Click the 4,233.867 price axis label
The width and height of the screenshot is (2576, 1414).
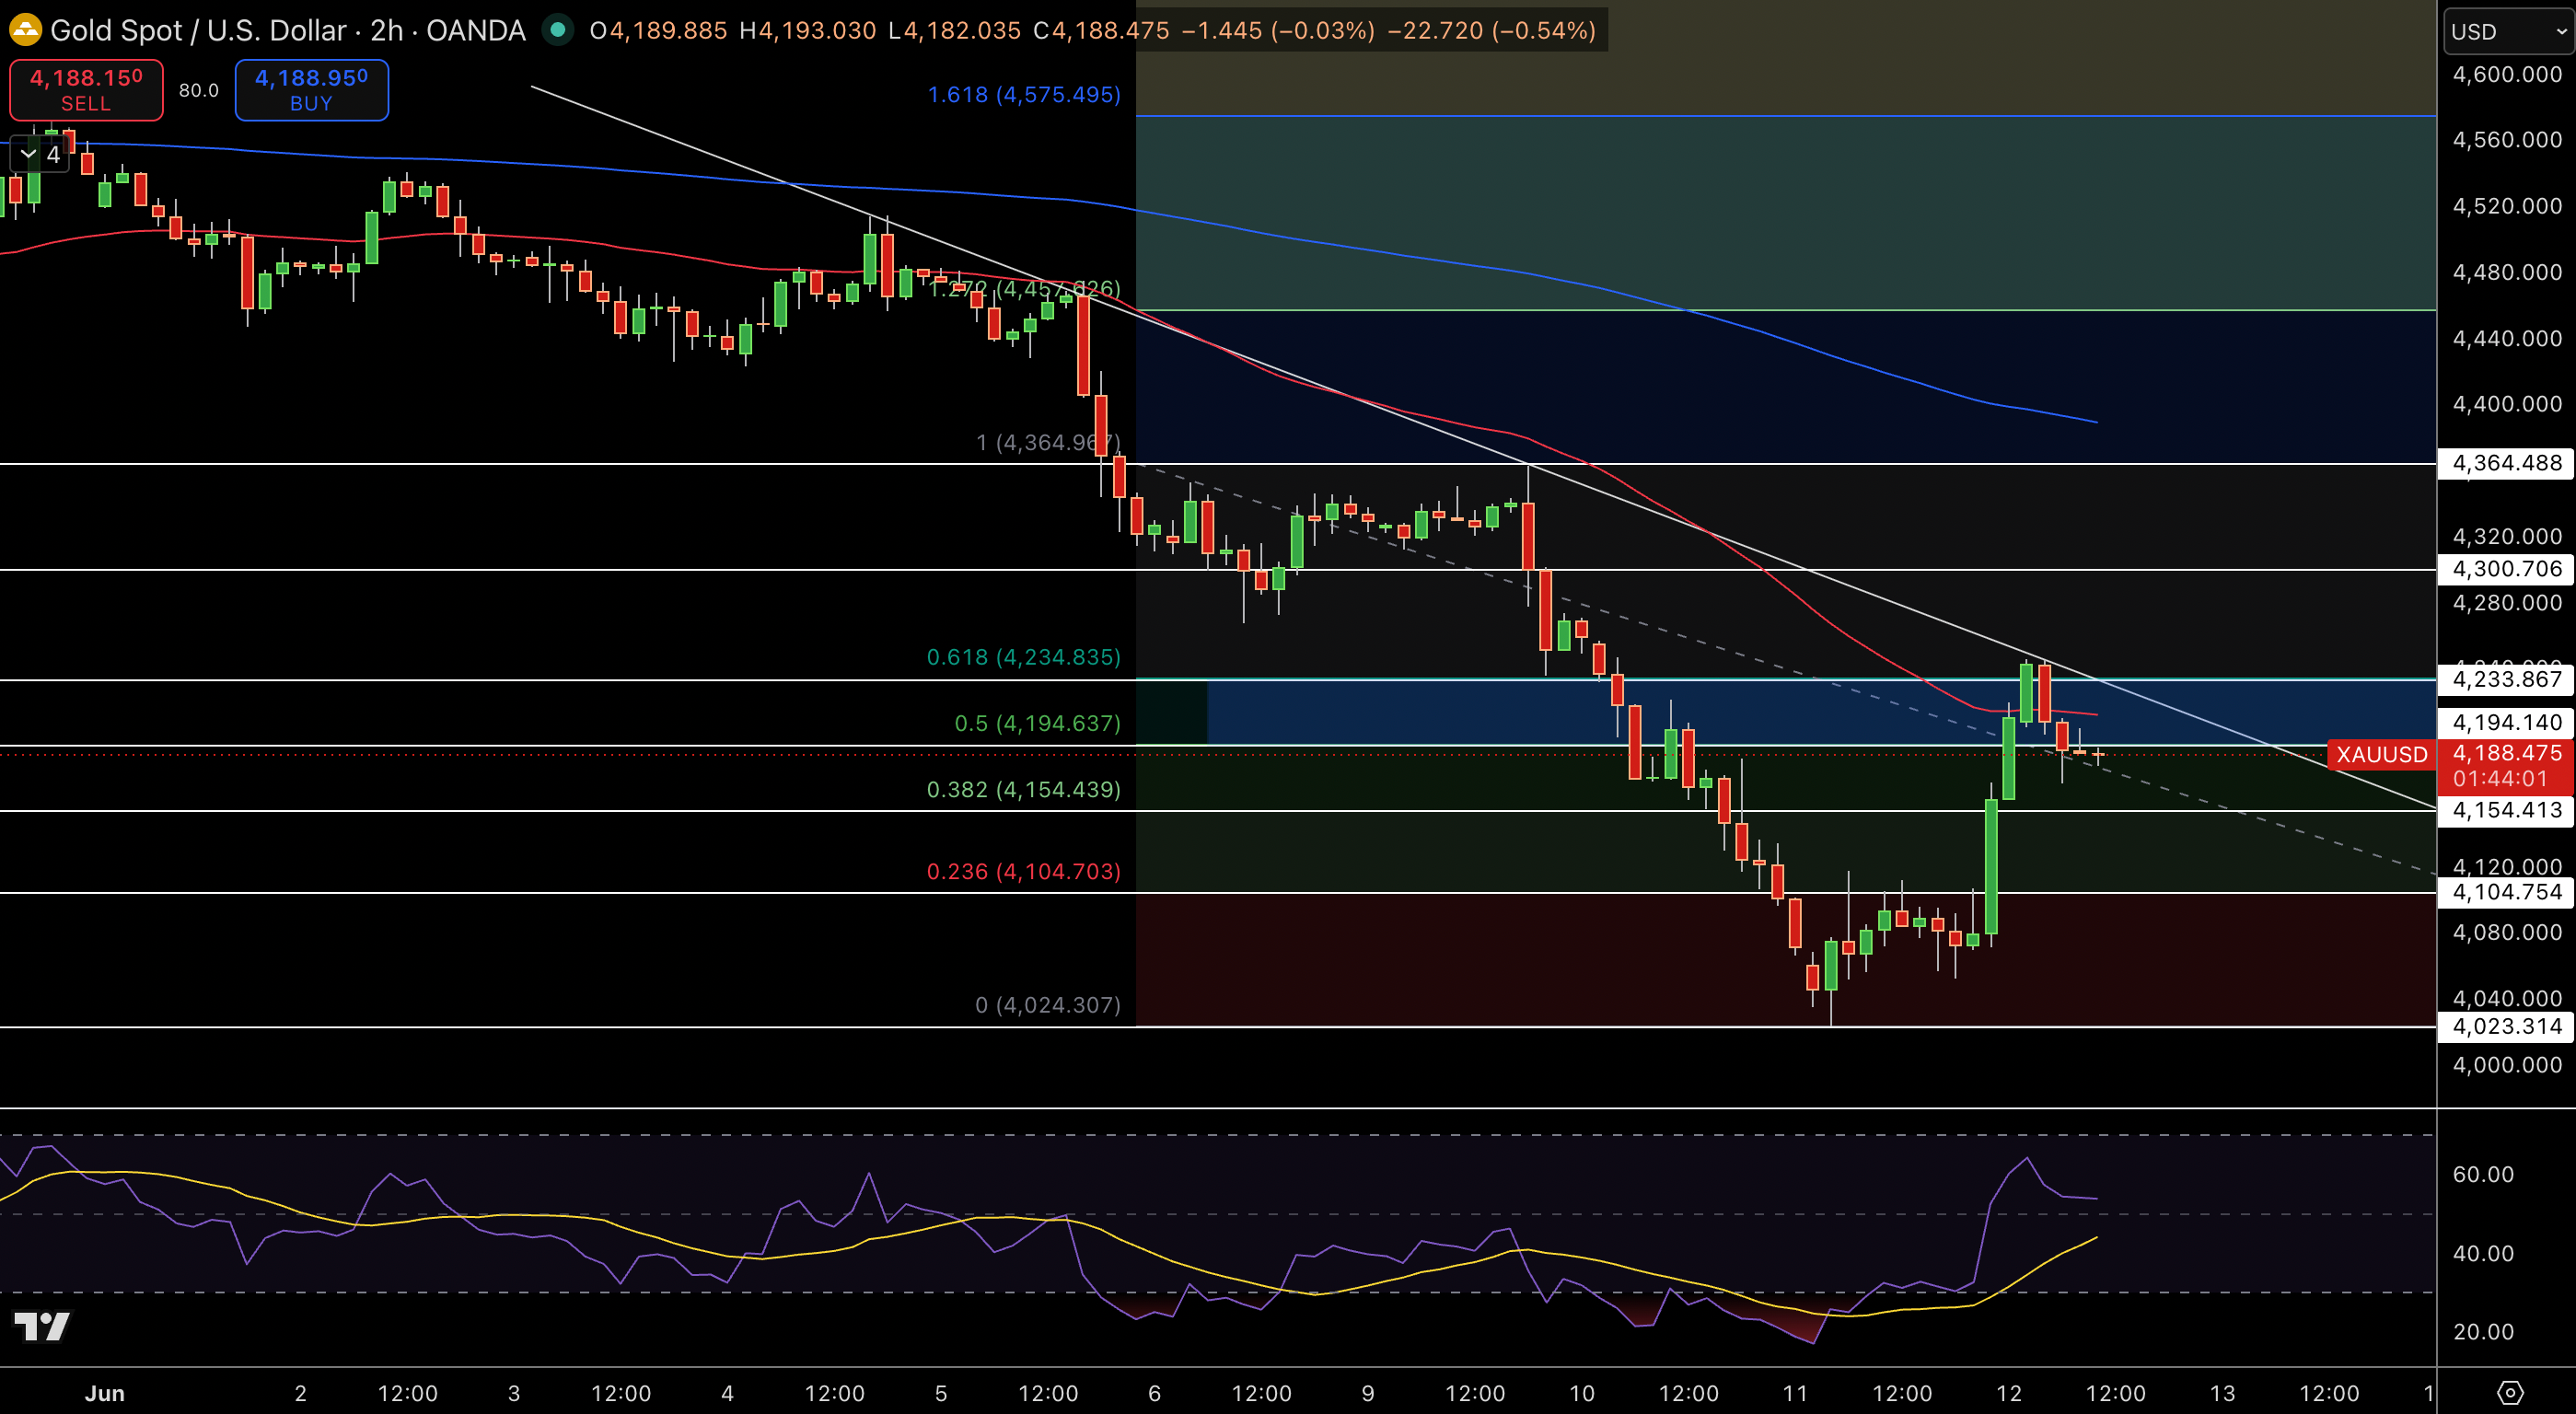point(2506,679)
